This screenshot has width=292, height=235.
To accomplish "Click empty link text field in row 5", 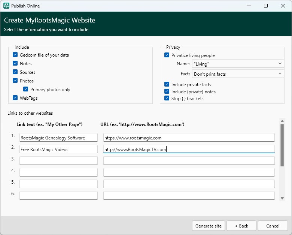I will (x=58, y=184).
